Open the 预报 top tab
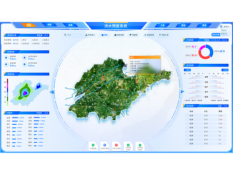Image resolution: width=233 pixels, height=175 pixels. pos(49,25)
